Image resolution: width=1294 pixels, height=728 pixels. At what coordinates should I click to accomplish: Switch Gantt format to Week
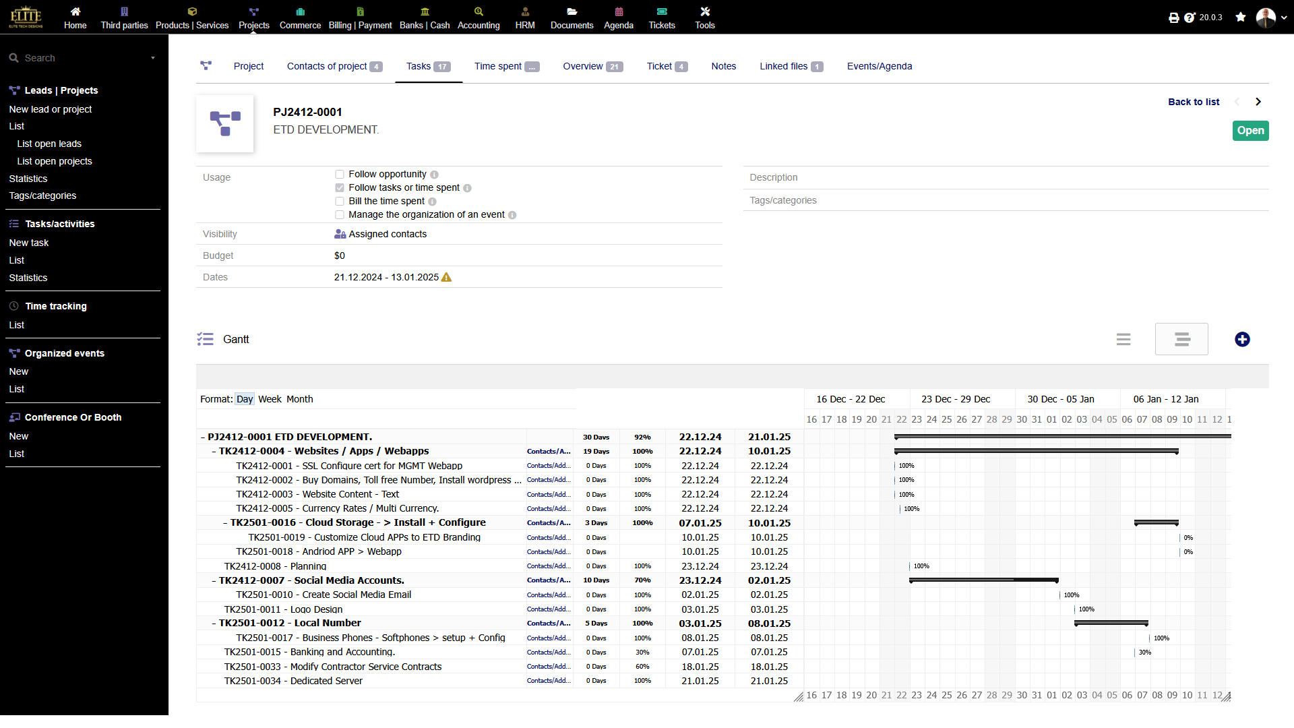[270, 399]
